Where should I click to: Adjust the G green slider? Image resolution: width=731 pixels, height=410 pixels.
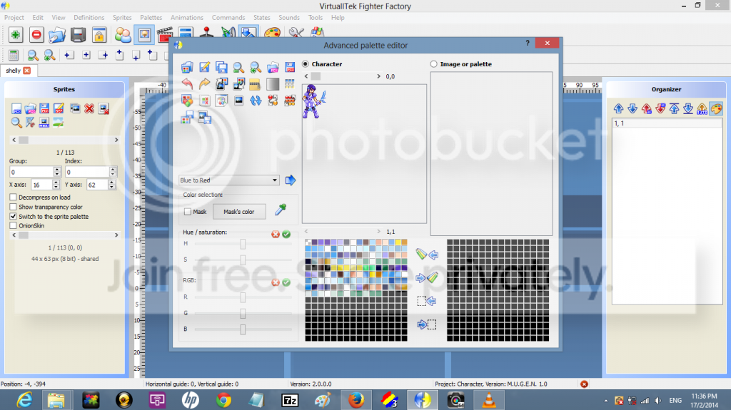[243, 314]
